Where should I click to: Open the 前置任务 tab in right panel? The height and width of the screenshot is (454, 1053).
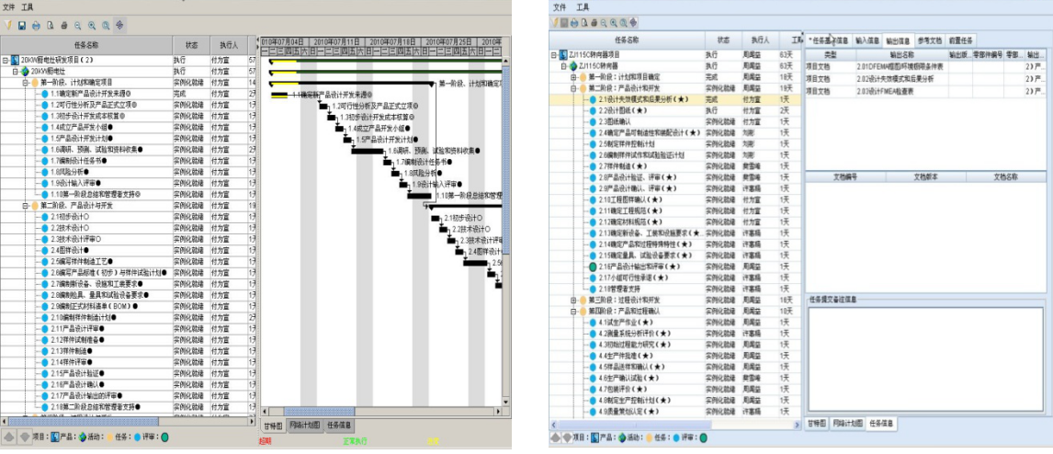pos(959,40)
